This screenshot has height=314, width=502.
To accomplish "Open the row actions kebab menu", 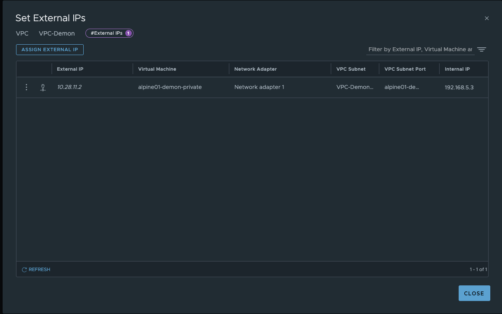I will 26,87.
